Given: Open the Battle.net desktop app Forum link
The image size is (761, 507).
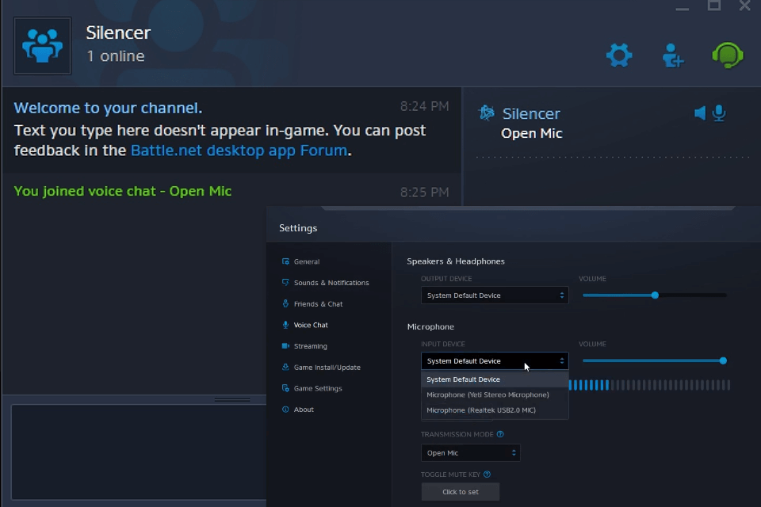Looking at the screenshot, I should click(239, 150).
